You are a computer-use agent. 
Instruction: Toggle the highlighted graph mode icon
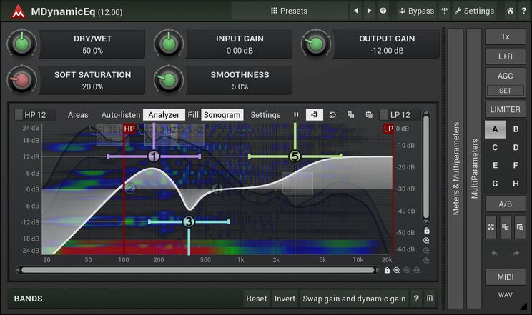click(x=314, y=115)
